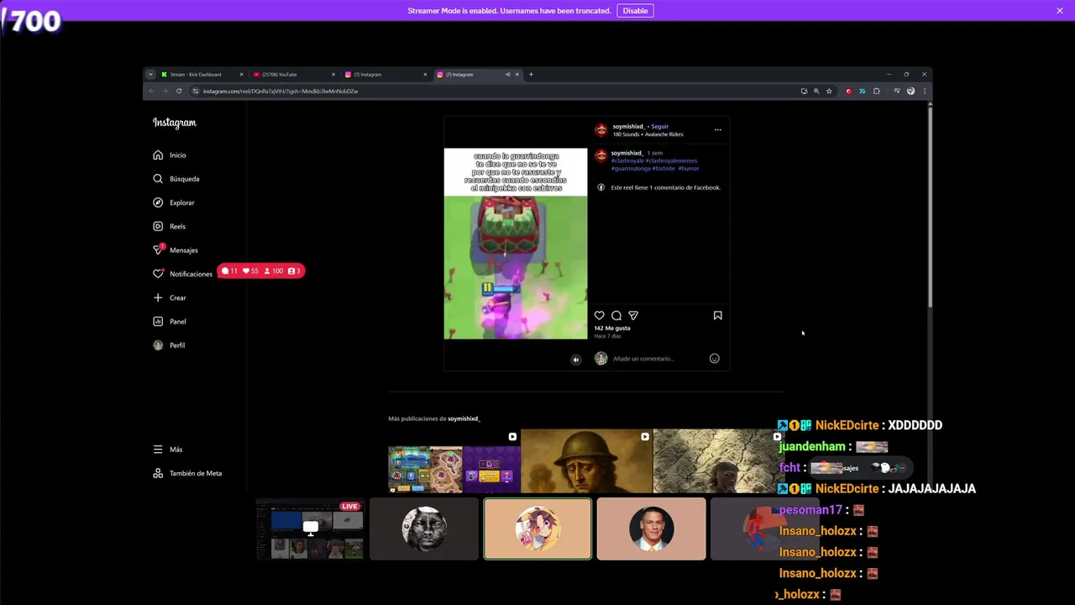Click the #fortnite hashtag
The image size is (1075, 605).
point(664,169)
